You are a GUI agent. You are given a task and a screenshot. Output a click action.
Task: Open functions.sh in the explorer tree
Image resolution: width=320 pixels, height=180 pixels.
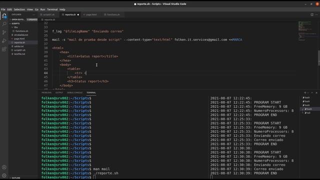point(21,31)
